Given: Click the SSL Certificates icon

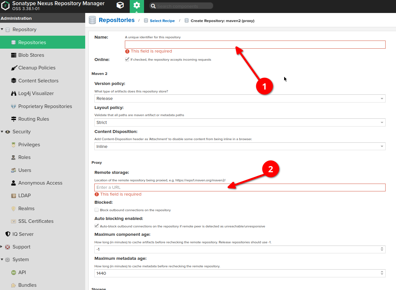Looking at the screenshot, I should [x=13, y=221].
